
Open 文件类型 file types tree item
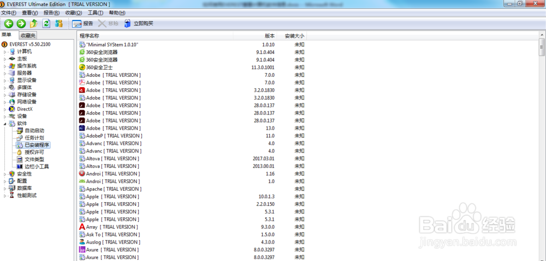30,160
